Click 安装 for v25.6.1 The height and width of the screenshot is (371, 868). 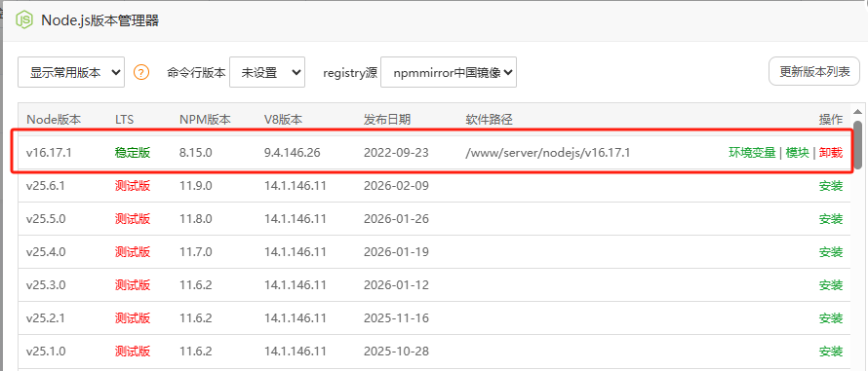coord(831,186)
